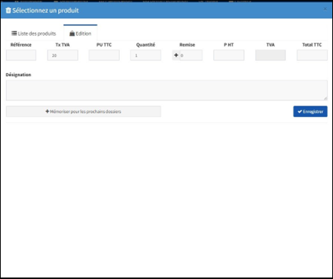Screen dimensions: 333x279
Task: Click the Quantité field showing 1
Action: [x=146, y=55]
